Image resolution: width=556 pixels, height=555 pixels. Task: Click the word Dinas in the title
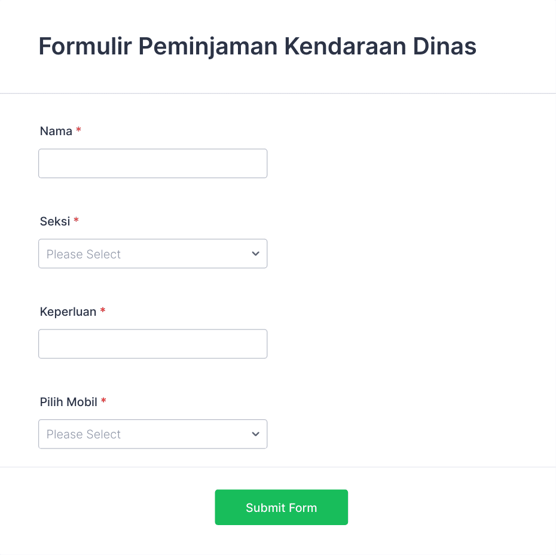445,47
